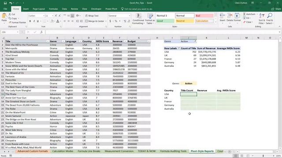Toggle Italic formatting
The width and height of the screenshot is (282, 158).
click(x=34, y=21)
